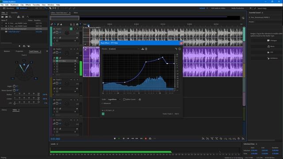
Task: Toggle Mute on Track 2
Action: (71, 49)
